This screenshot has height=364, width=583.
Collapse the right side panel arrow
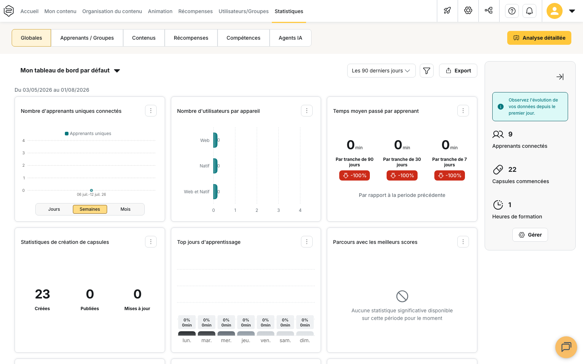point(560,77)
